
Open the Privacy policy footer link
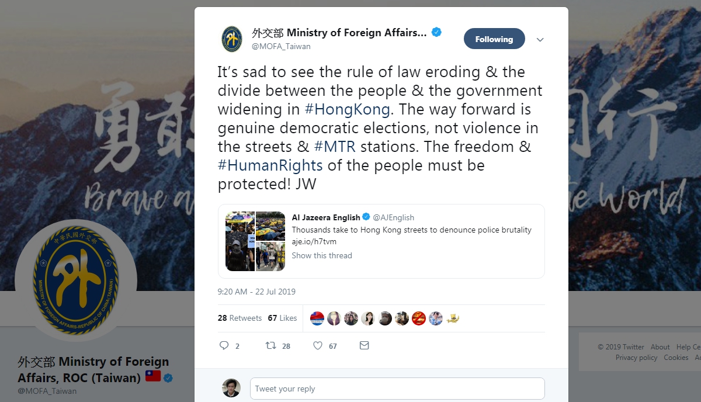coord(636,358)
